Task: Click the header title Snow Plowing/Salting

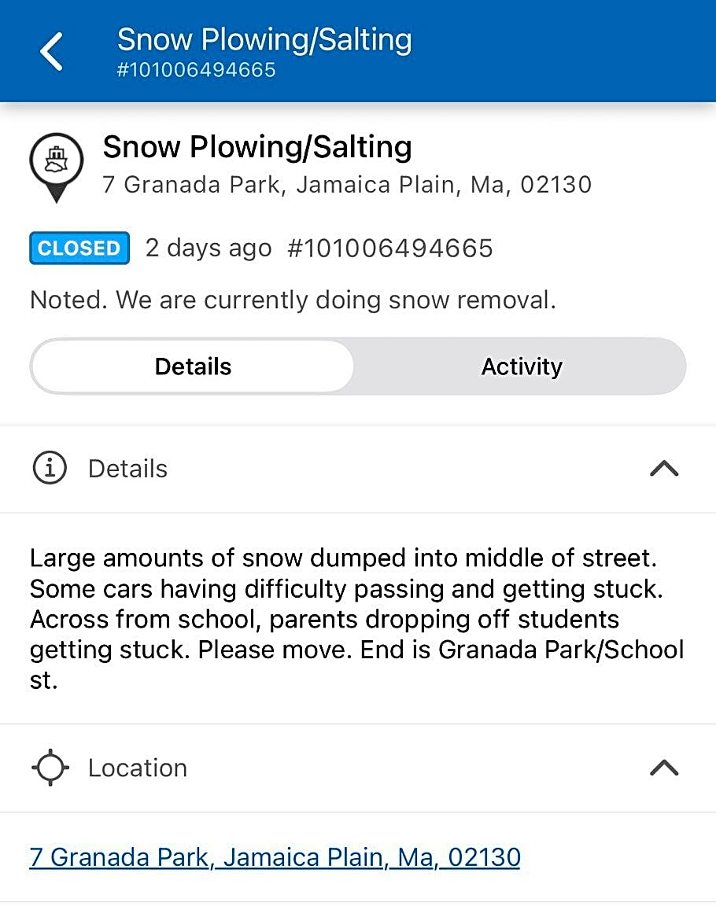Action: (x=264, y=39)
